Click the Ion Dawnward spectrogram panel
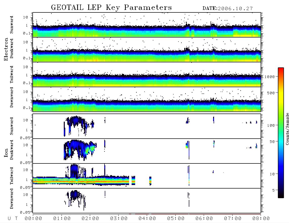The image size is (289, 223). point(147,201)
